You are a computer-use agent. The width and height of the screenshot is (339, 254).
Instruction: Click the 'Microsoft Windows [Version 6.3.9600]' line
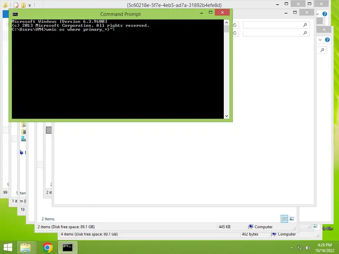pos(60,21)
